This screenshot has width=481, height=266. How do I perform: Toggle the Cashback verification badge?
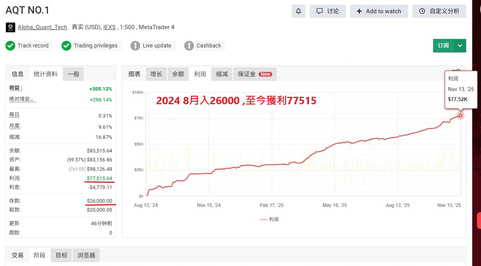click(x=189, y=45)
